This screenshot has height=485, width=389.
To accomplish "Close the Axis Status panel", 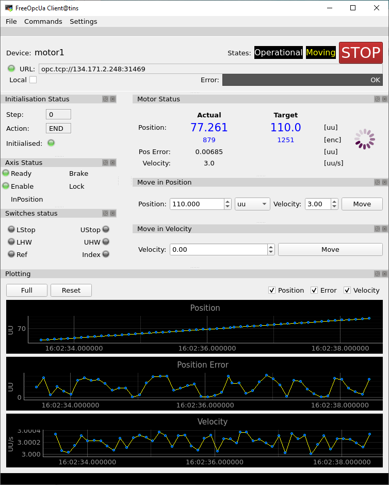I will [112, 162].
